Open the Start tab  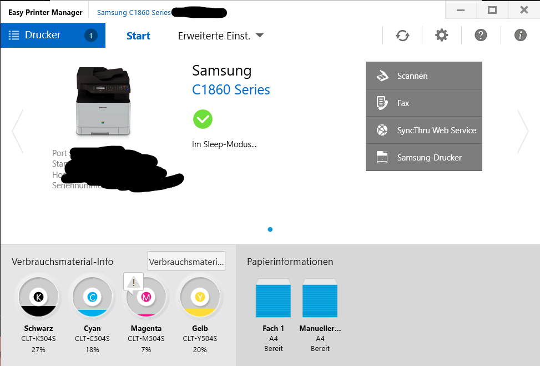(138, 36)
